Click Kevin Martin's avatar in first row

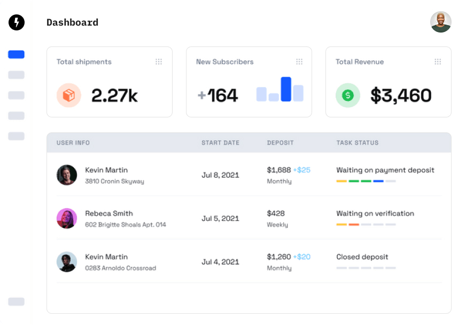coord(67,175)
